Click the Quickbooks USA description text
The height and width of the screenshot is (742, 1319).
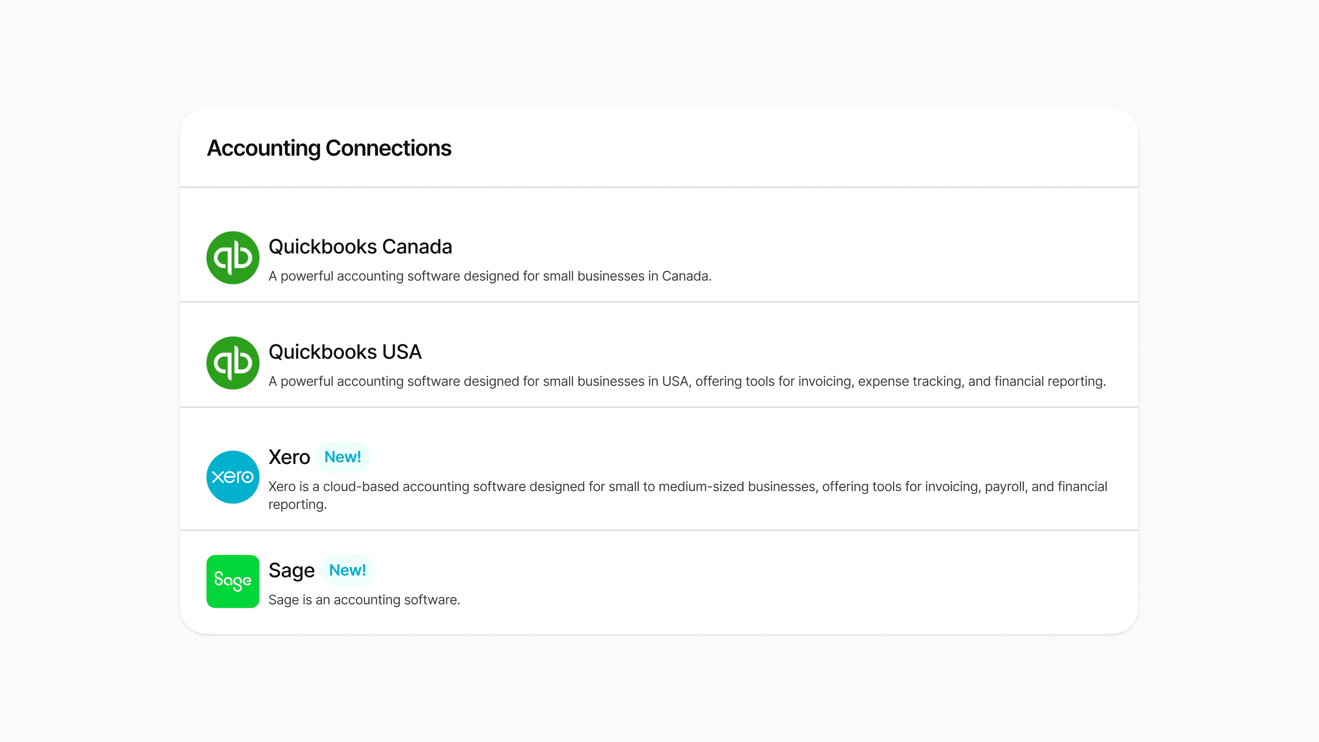click(x=687, y=382)
